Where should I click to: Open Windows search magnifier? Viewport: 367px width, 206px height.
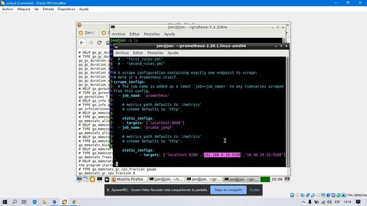pyautogui.click(x=14, y=202)
